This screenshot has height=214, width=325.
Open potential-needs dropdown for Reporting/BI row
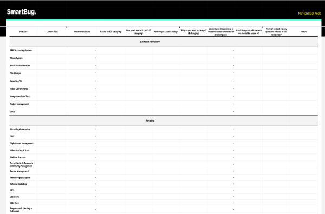[x=233, y=81]
